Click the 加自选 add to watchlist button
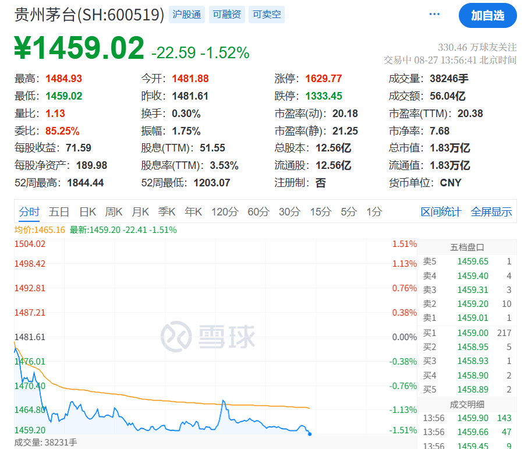 (x=487, y=15)
